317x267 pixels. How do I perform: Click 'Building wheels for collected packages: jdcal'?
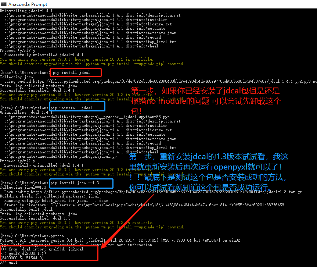[x=49, y=196]
